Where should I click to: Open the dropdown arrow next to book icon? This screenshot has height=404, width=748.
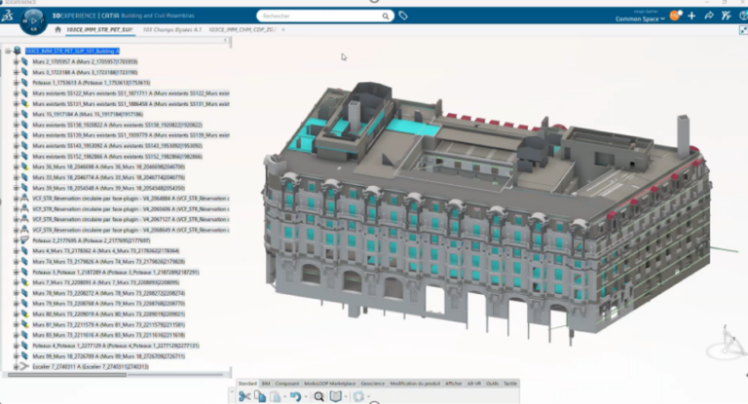coord(346,397)
